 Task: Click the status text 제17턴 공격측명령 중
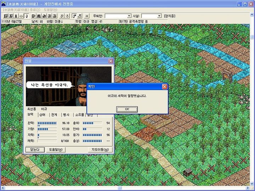tap(134, 22)
